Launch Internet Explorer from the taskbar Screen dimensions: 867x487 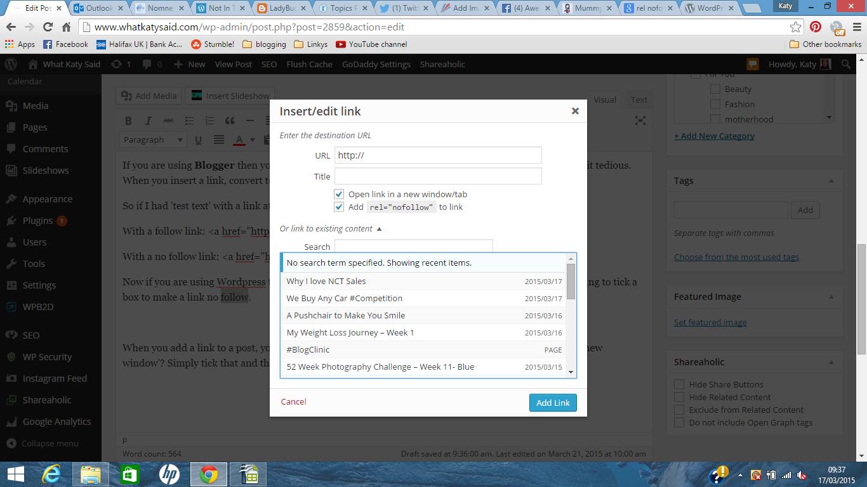[52, 474]
